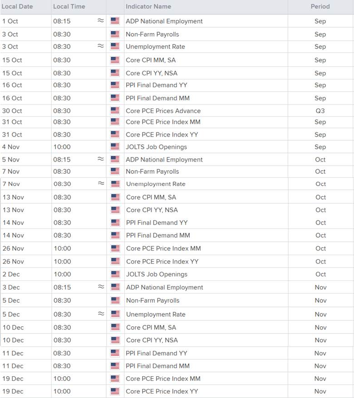The width and height of the screenshot is (354, 398).
Task: Open 15 Oct Core CPI MM, SA indicator
Action: [151, 60]
